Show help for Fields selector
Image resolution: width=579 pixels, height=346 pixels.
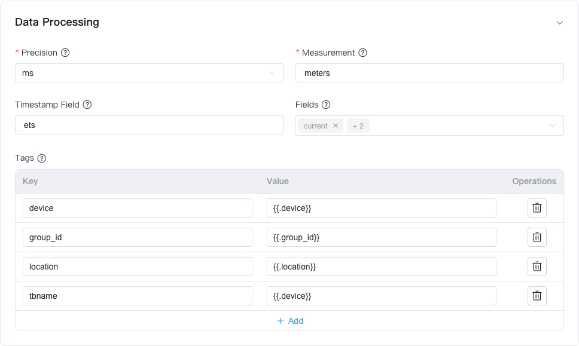pyautogui.click(x=326, y=105)
